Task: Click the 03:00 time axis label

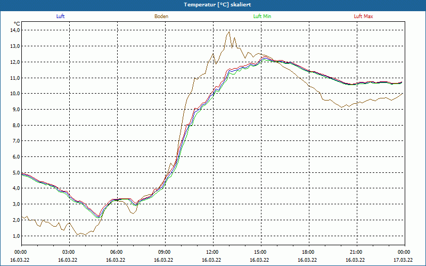Action: pyautogui.click(x=69, y=252)
